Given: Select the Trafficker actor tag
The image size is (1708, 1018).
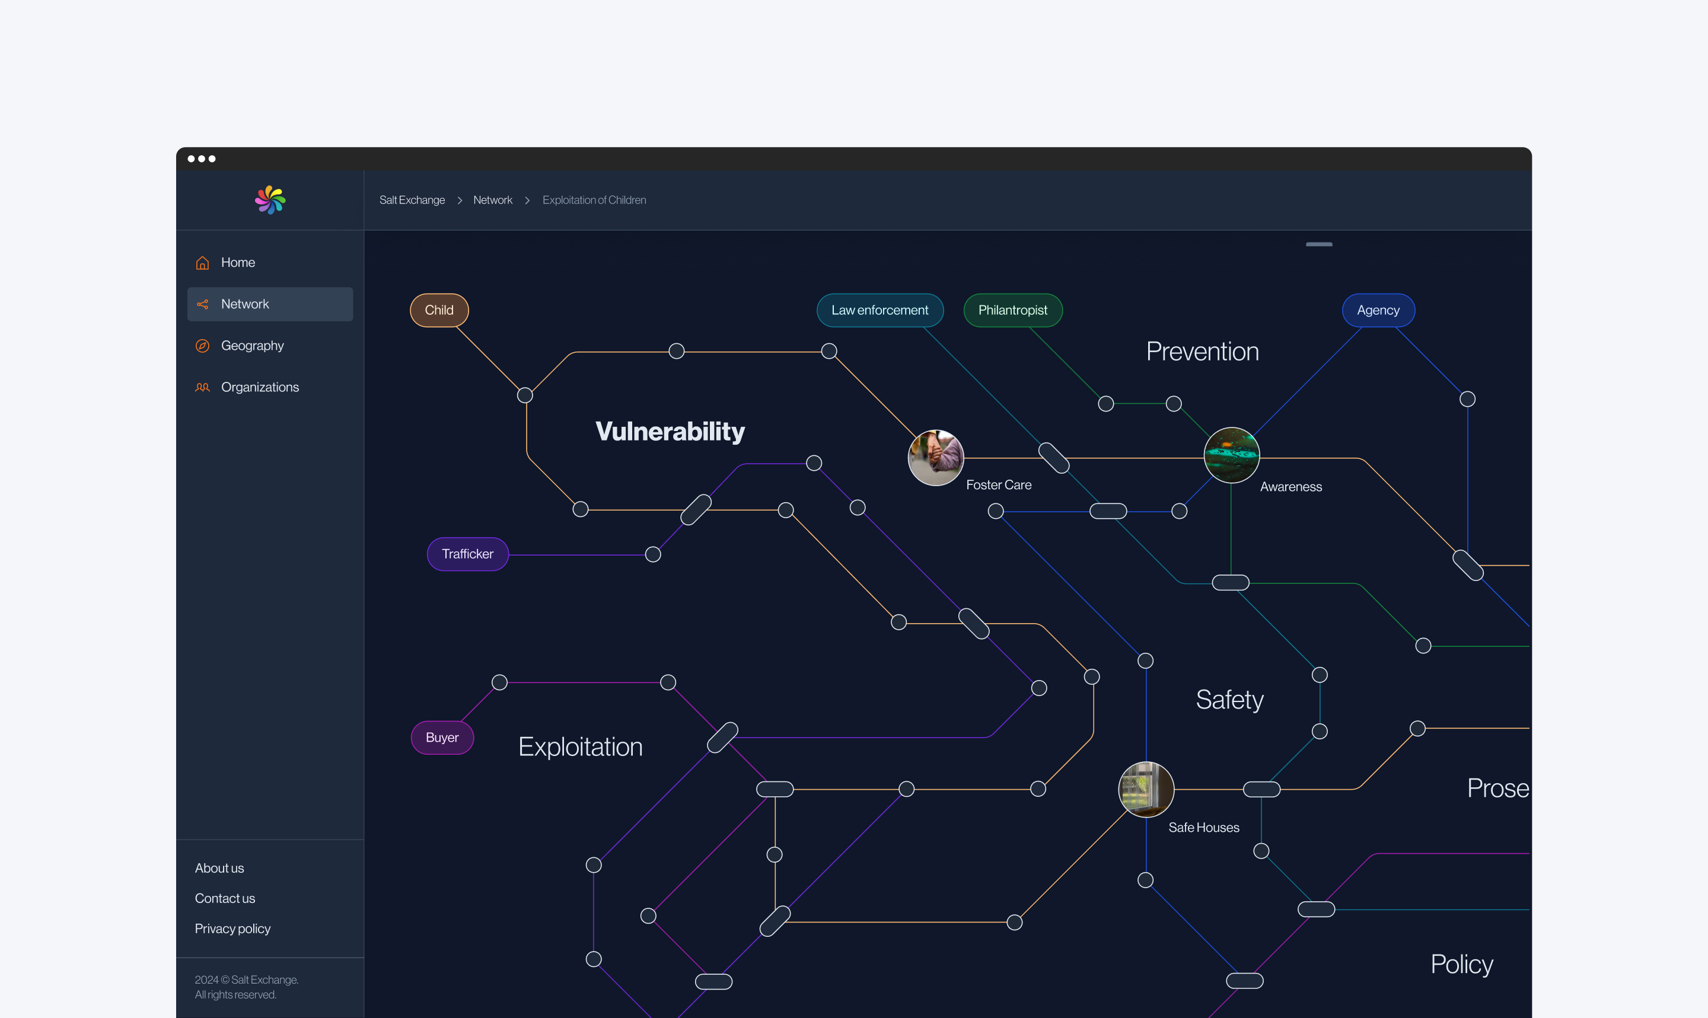Looking at the screenshot, I should [467, 554].
